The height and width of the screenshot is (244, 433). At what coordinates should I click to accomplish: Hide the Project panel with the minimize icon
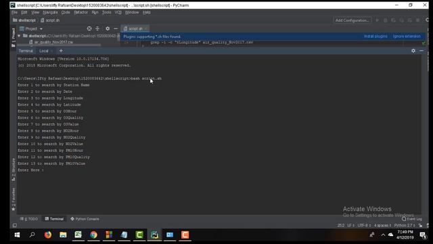click(x=116, y=28)
